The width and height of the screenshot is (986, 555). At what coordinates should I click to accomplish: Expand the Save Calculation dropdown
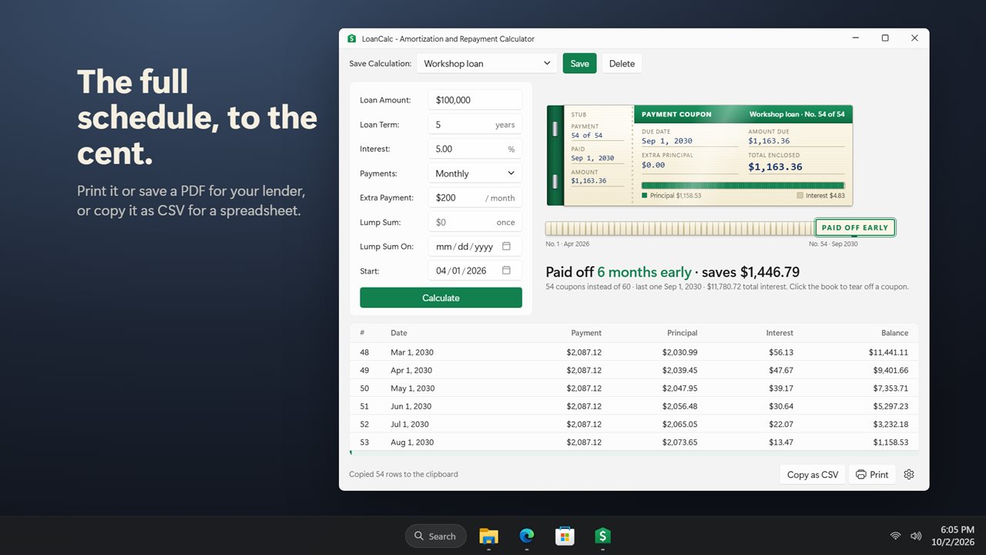point(487,63)
